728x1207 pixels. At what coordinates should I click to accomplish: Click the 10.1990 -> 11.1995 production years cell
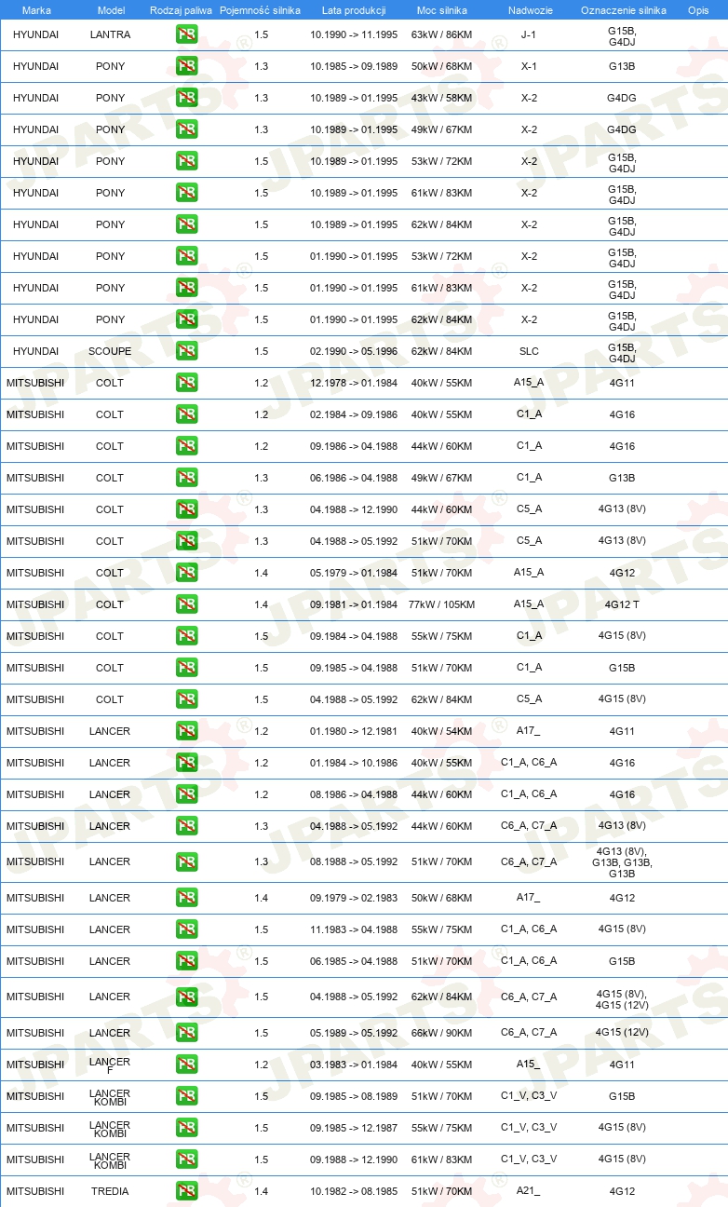click(x=354, y=35)
